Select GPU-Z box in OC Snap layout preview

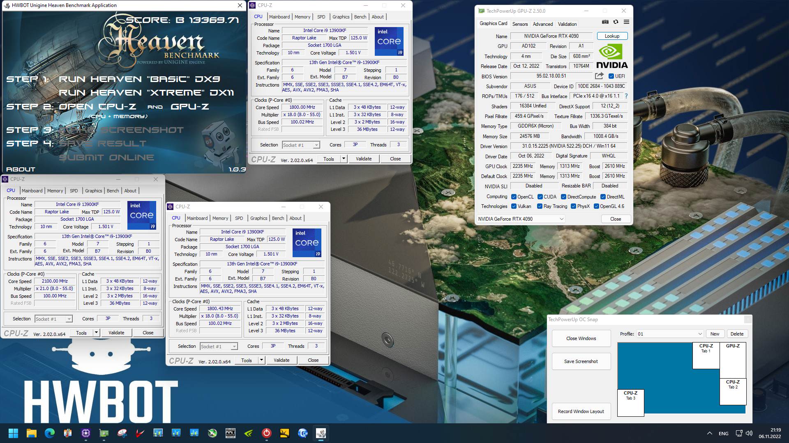733,360
